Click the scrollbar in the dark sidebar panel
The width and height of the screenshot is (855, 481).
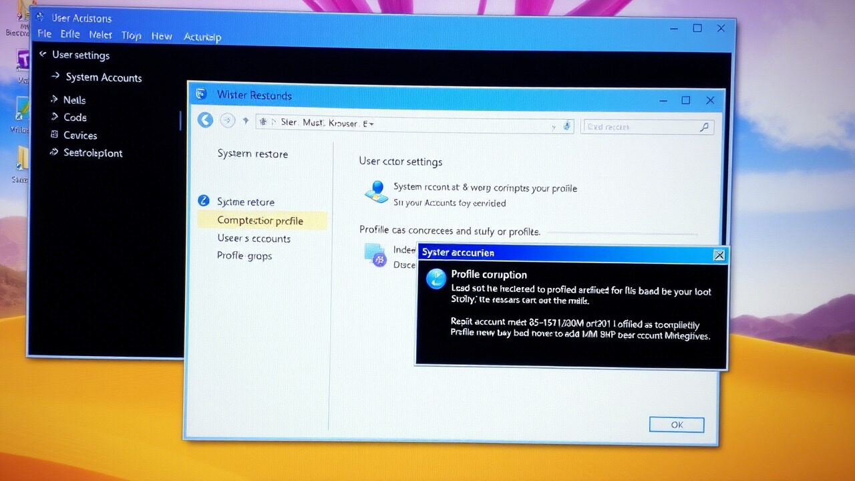pyautogui.click(x=181, y=122)
